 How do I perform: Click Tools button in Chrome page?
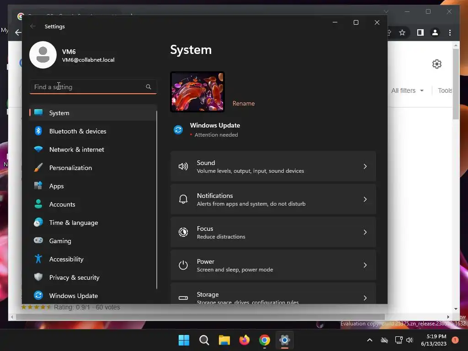point(445,90)
